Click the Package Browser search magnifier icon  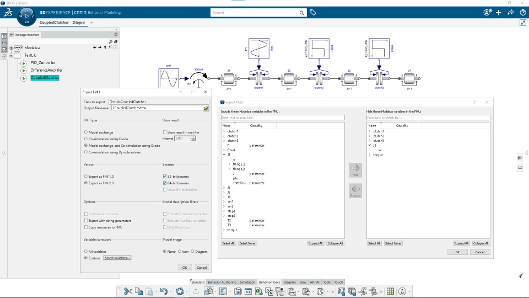point(110,41)
